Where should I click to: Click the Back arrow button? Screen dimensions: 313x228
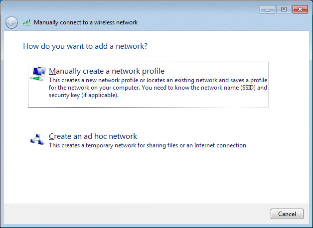pos(11,22)
